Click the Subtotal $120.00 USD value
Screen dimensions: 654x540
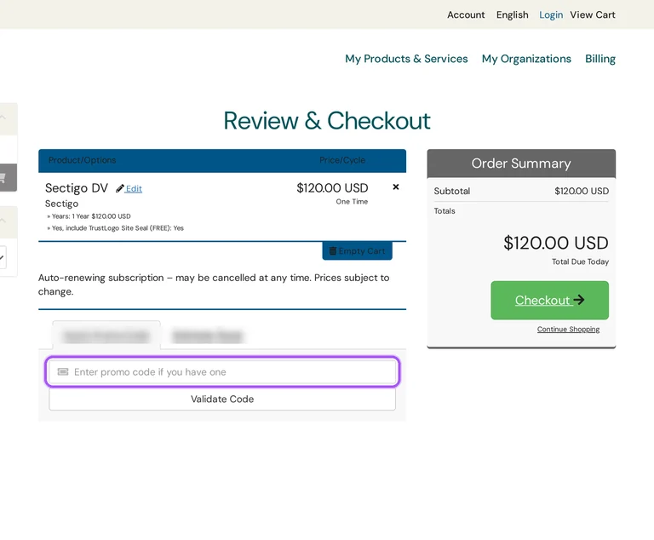pyautogui.click(x=582, y=191)
